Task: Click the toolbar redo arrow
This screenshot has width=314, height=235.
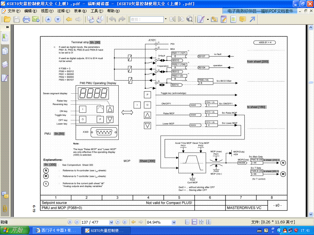Action: (x=122, y=19)
